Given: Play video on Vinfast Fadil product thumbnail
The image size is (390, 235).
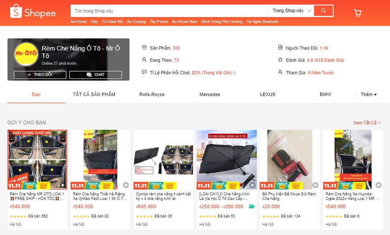Looking at the screenshot, I should coord(126,185).
